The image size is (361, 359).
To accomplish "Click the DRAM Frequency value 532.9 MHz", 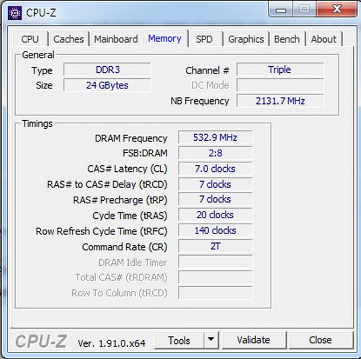I will click(x=215, y=137).
